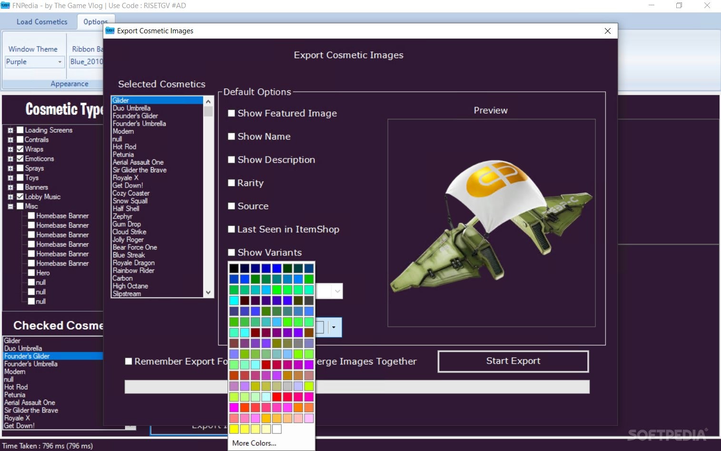Select High Octane in the list
The image size is (721, 451).
tap(130, 286)
